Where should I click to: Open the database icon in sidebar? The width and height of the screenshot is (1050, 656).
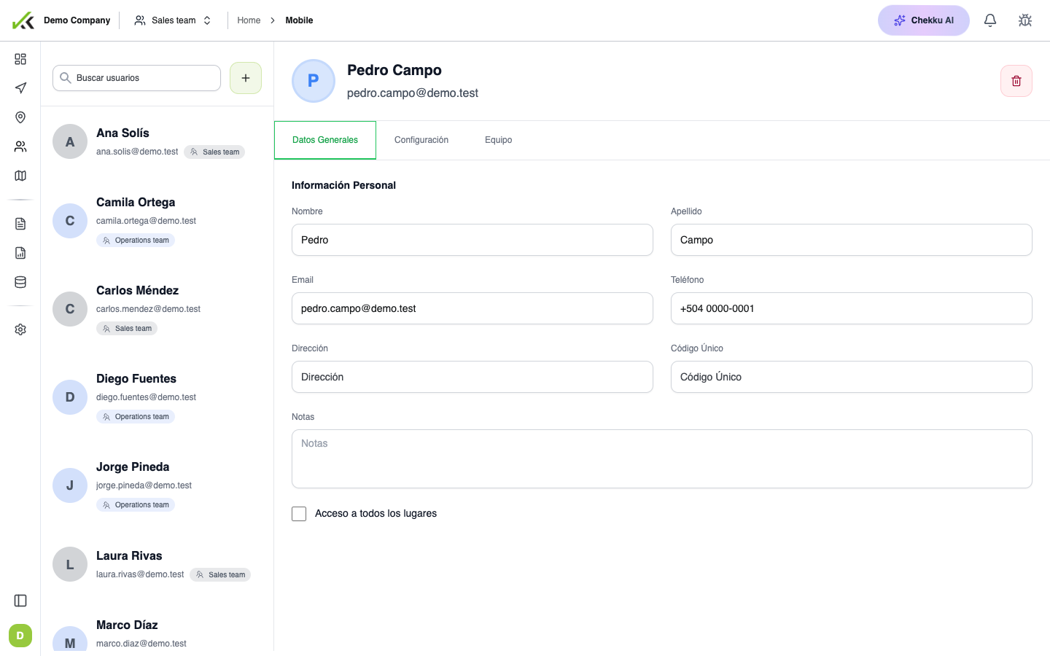click(x=20, y=282)
